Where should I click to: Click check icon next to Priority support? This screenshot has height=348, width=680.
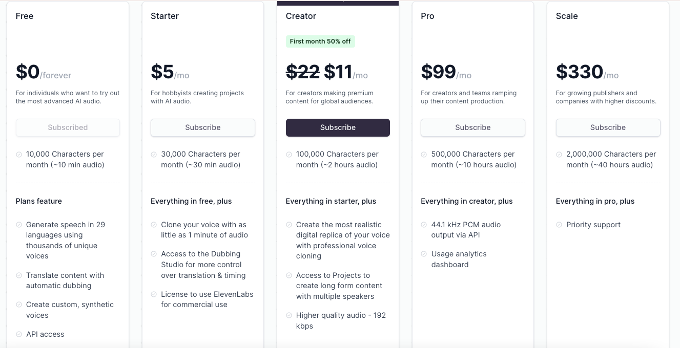pos(559,225)
